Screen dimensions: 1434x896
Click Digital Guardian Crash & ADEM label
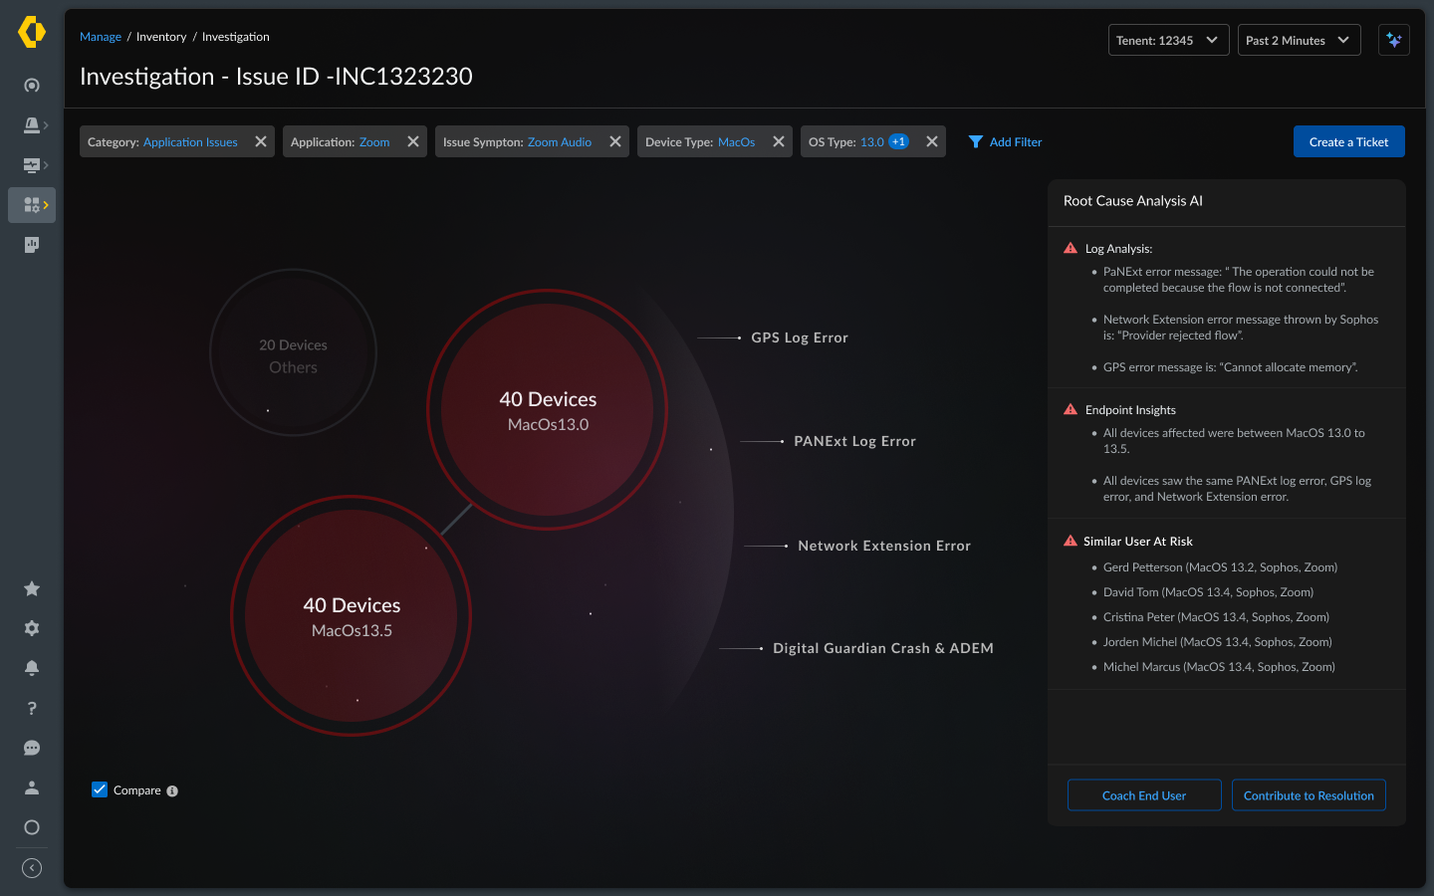tap(883, 648)
